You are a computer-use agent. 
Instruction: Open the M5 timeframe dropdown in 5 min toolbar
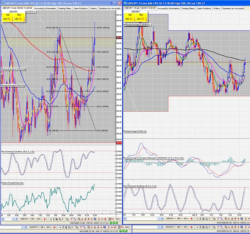pos(33,219)
